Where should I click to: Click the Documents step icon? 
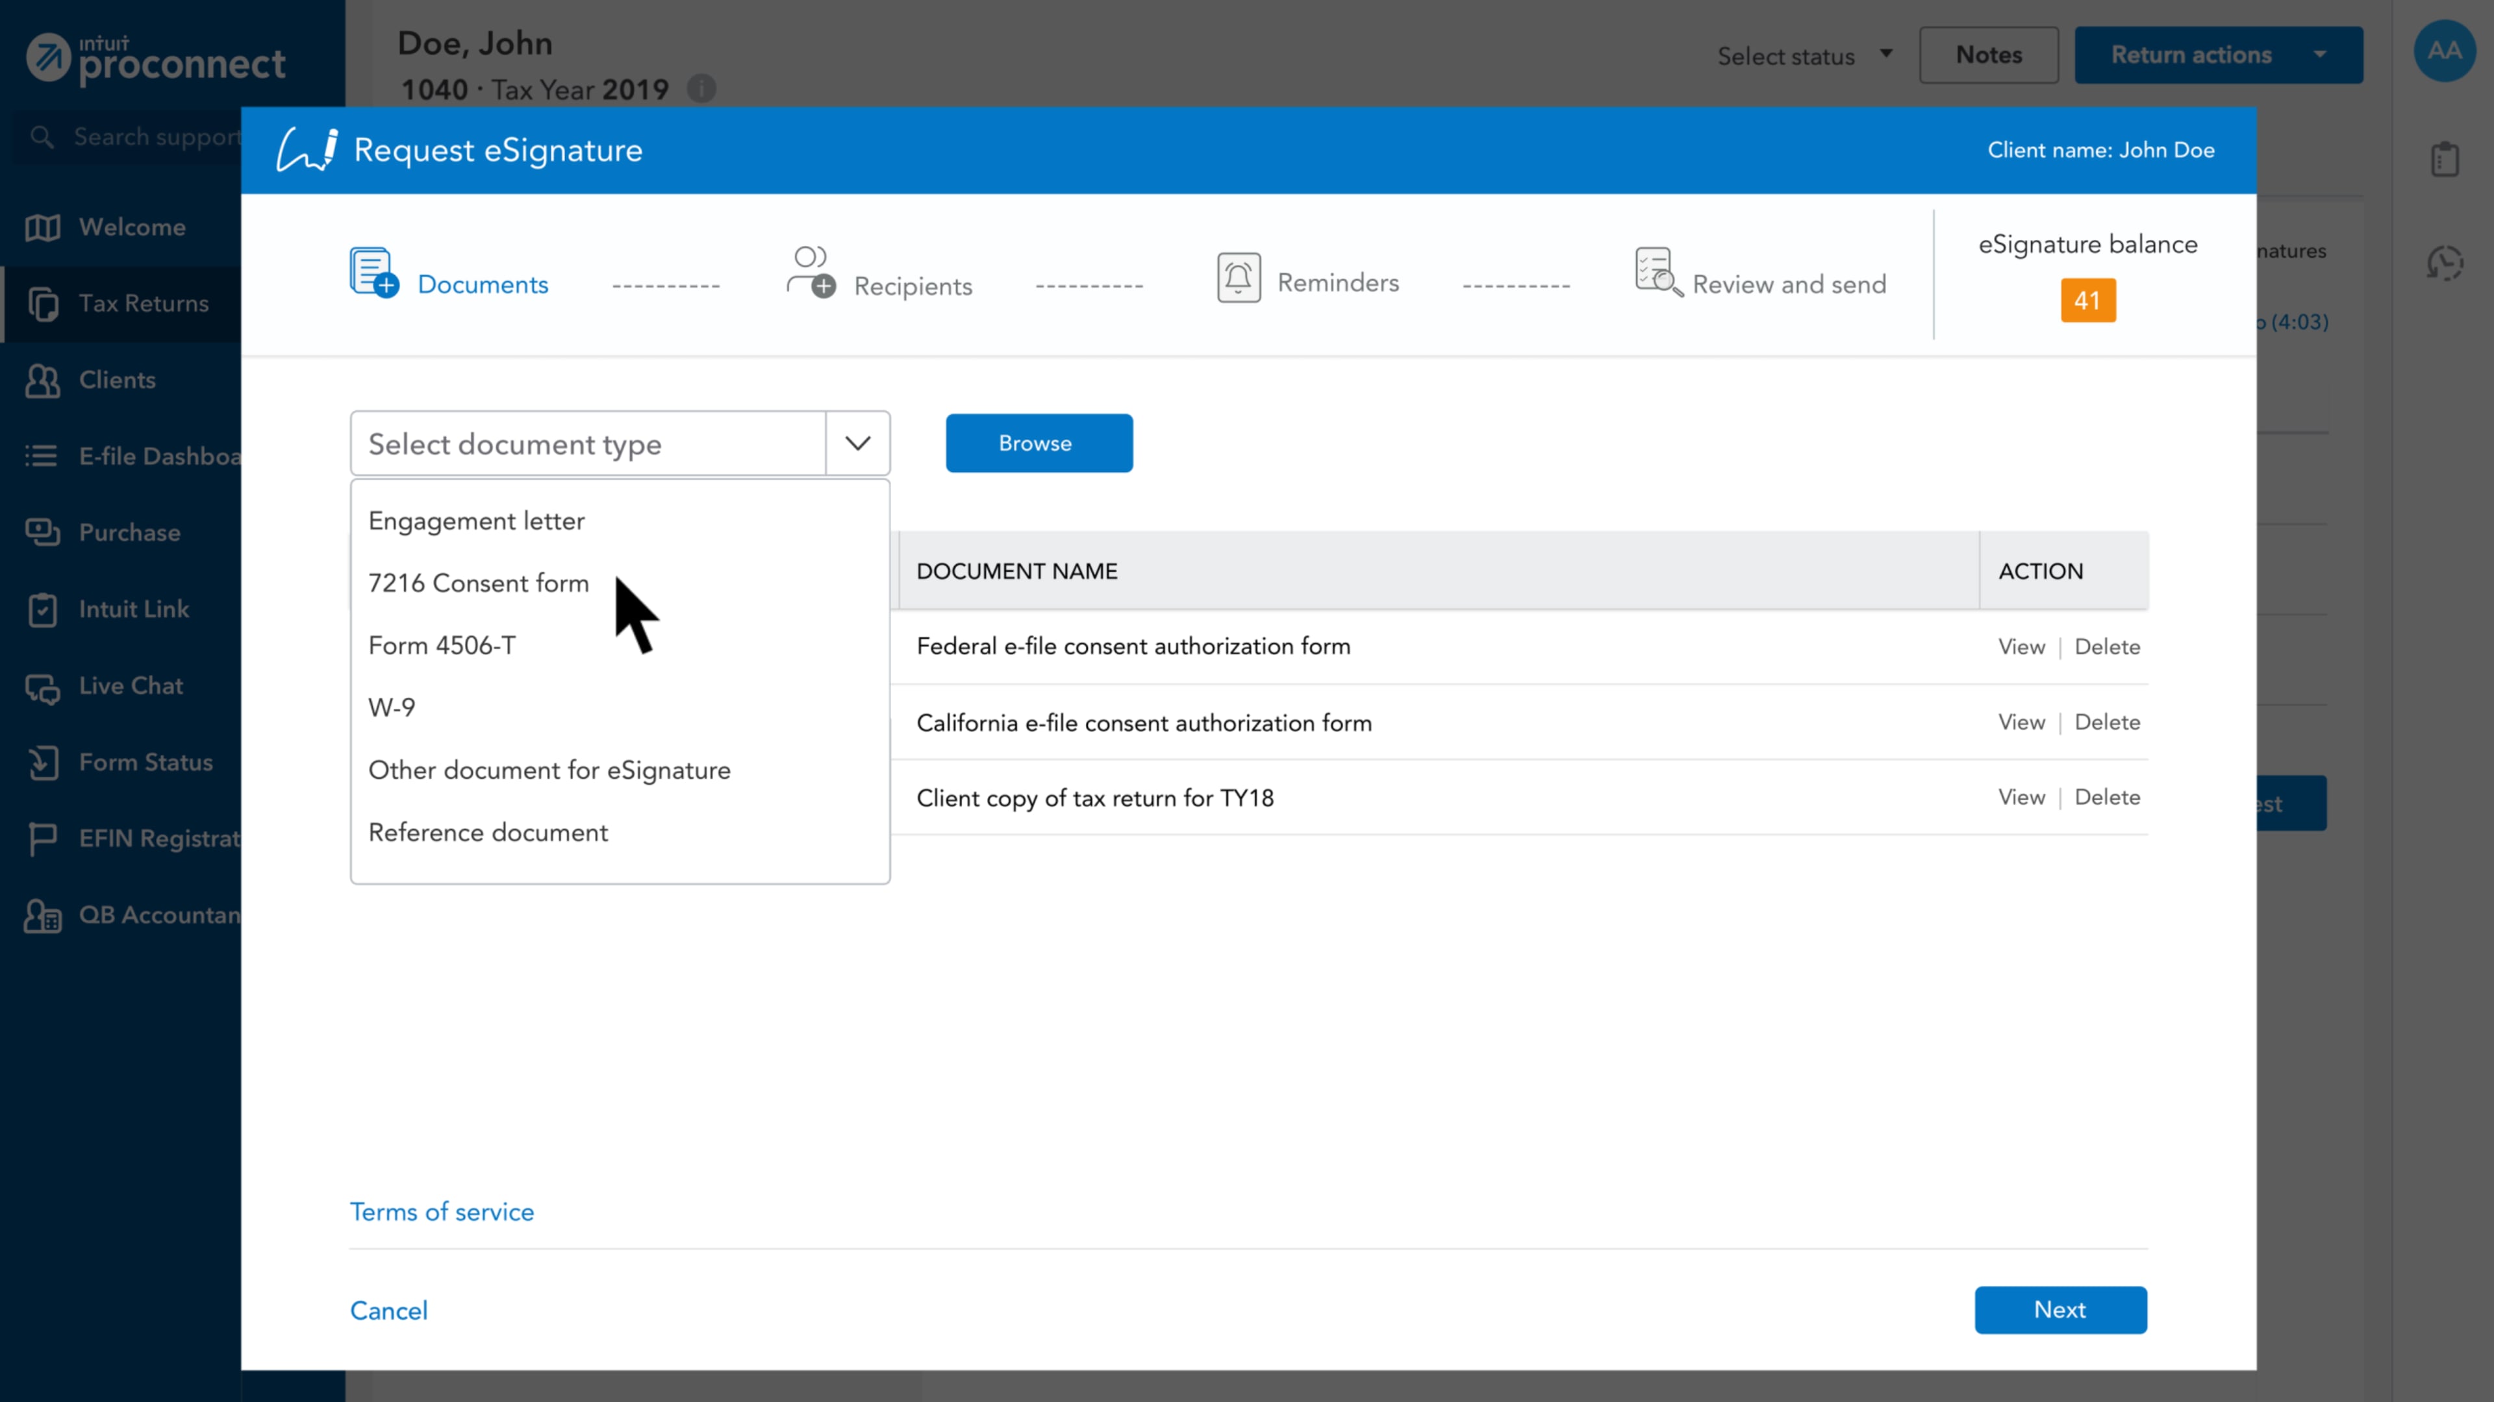click(x=373, y=273)
